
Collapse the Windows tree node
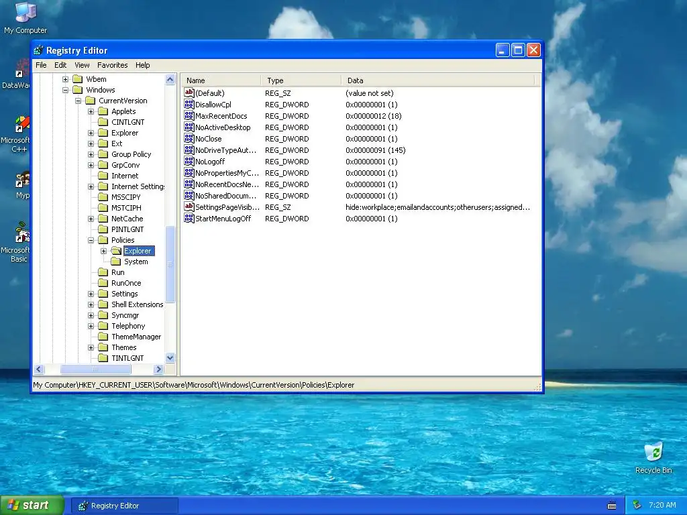[65, 90]
